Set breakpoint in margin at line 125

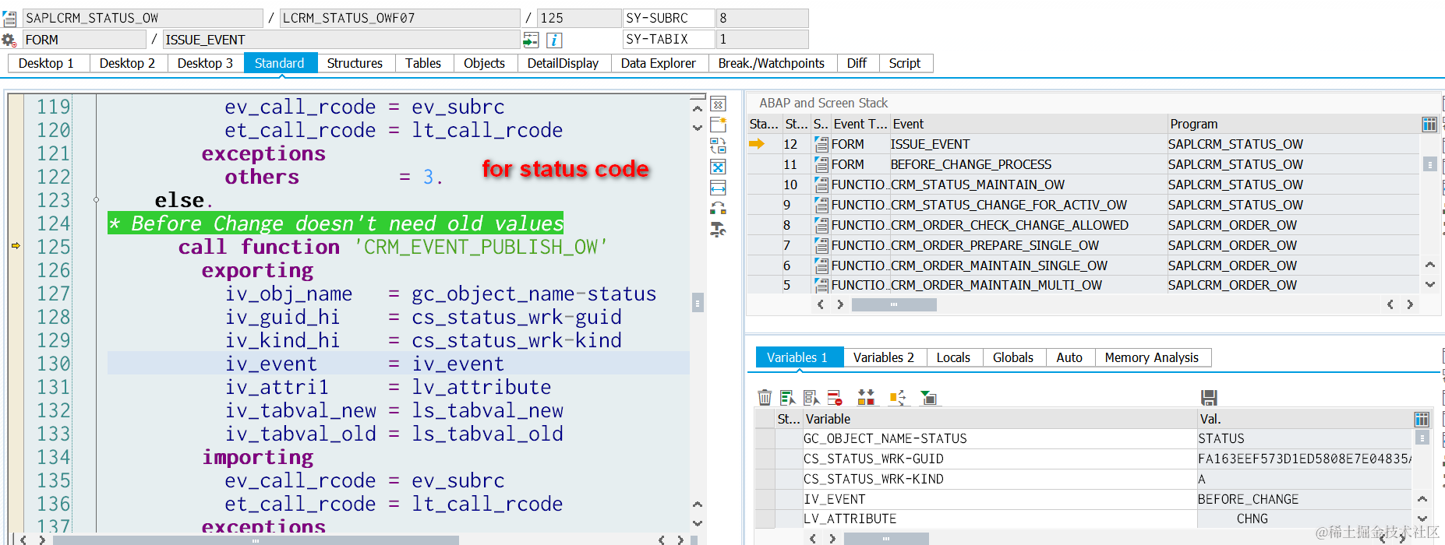coord(16,247)
